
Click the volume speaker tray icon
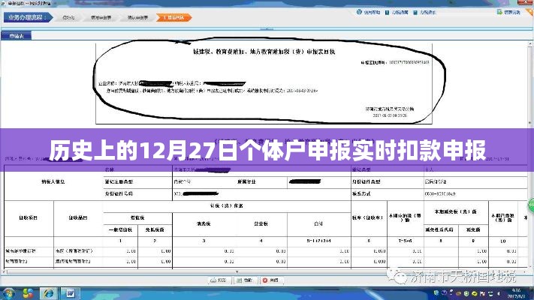(x=499, y=293)
